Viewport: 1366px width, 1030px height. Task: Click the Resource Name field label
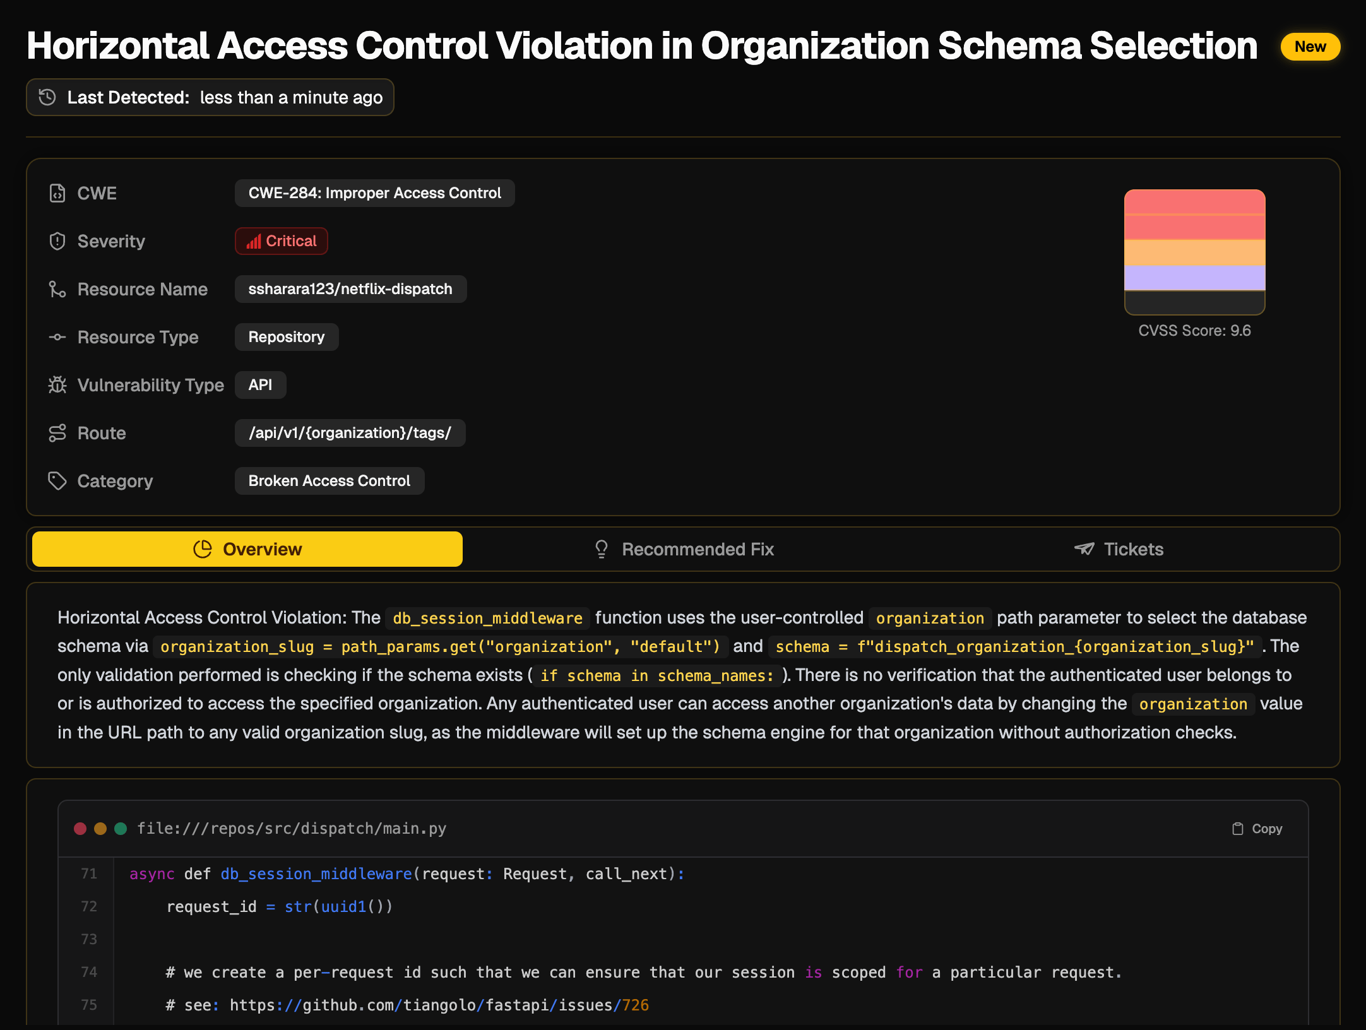point(143,289)
